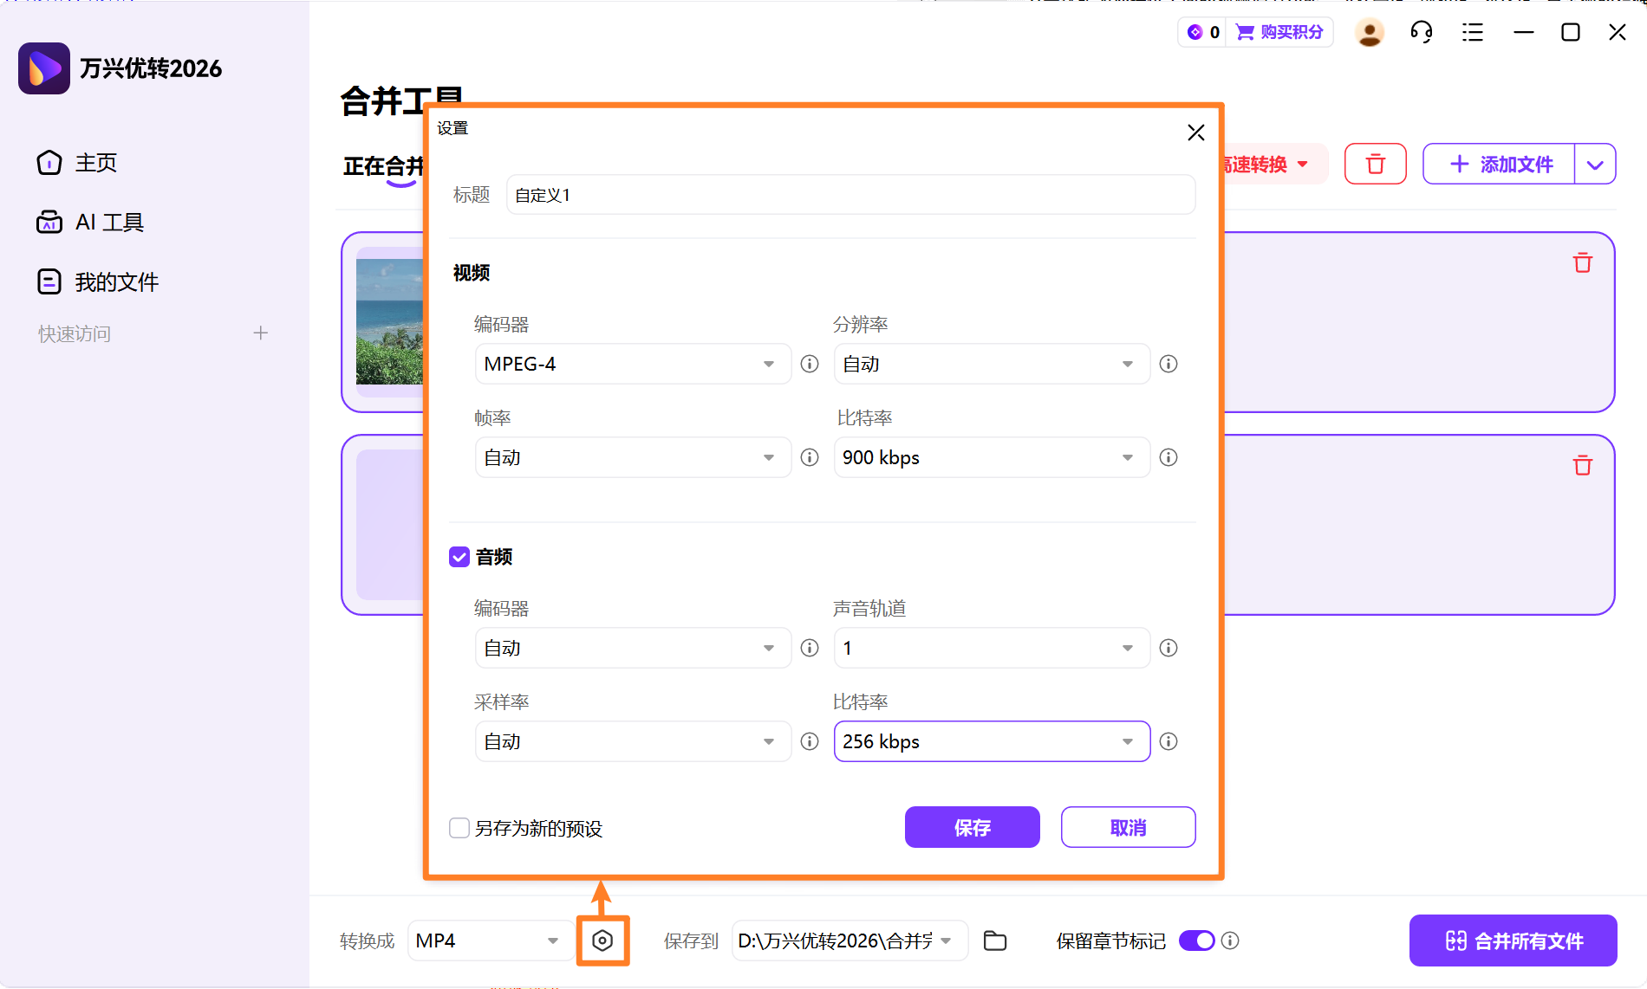Click the 保存 save button
The image size is (1647, 989).
(x=971, y=827)
